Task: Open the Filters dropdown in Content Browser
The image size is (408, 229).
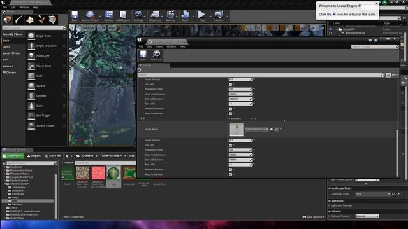Action: coord(67,163)
